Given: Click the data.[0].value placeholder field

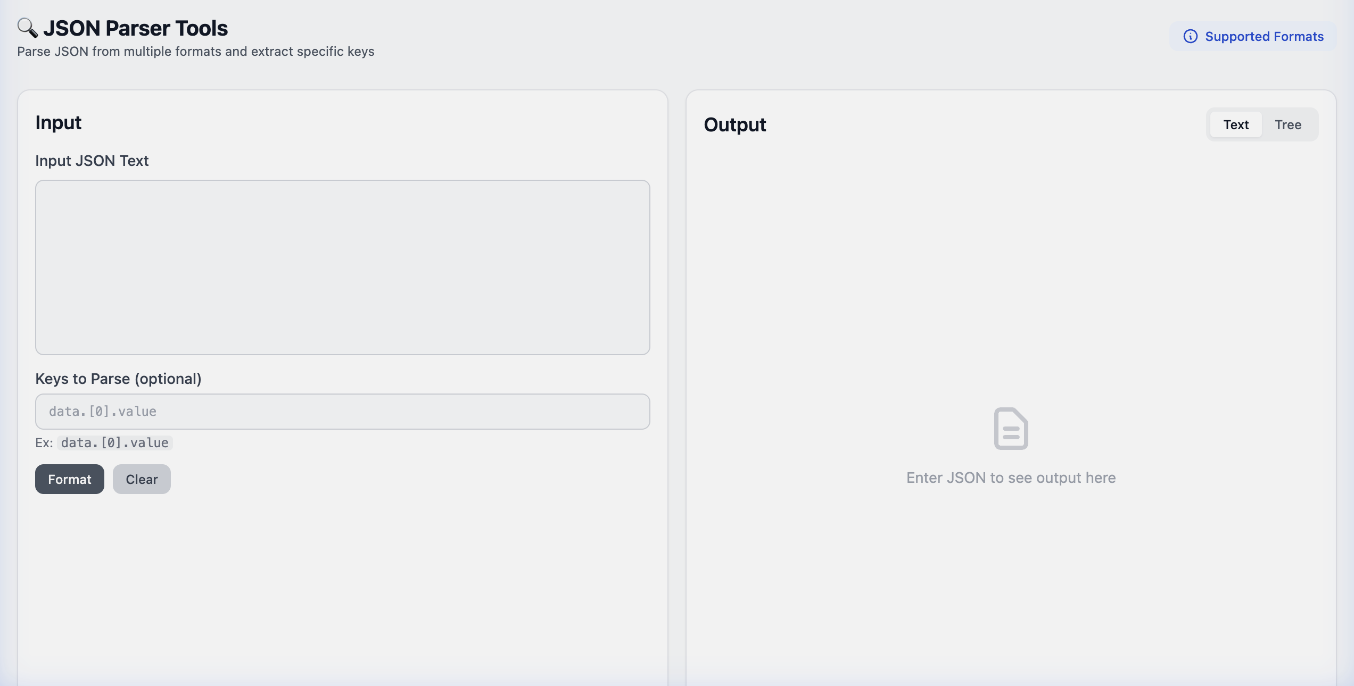Looking at the screenshot, I should point(342,411).
